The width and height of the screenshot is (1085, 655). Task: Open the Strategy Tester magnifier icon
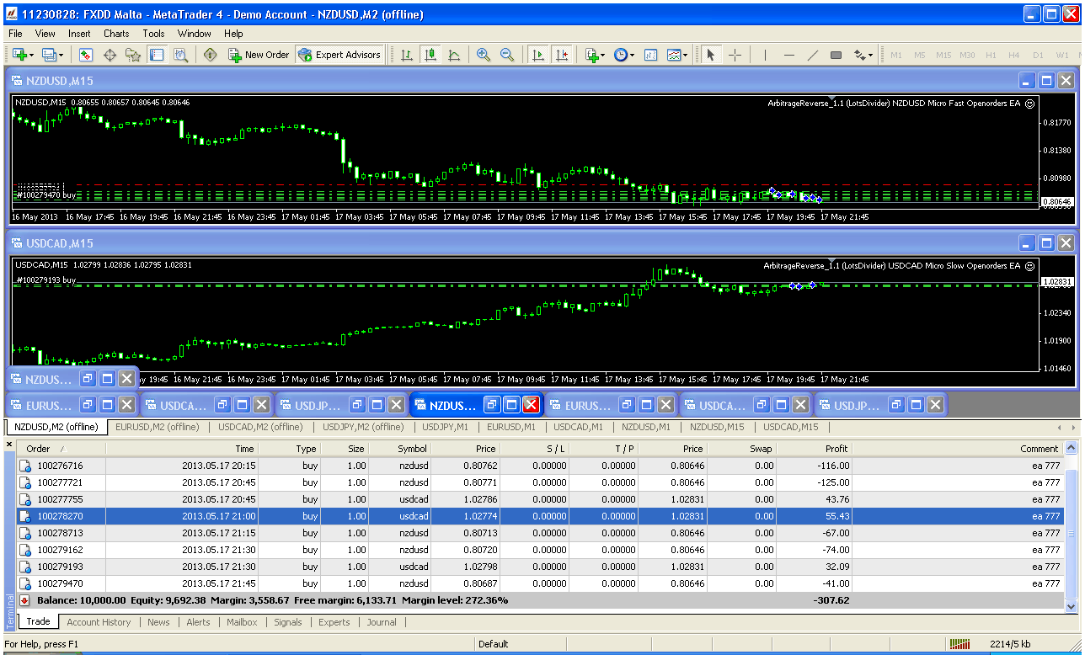(x=180, y=55)
